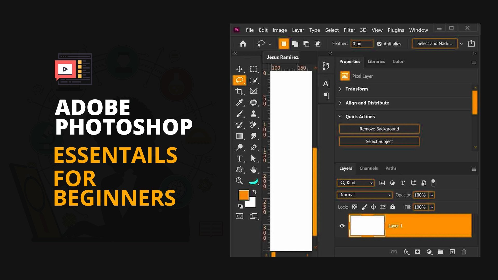Switch to the Libraries tab
The height and width of the screenshot is (280, 498).
tap(377, 61)
